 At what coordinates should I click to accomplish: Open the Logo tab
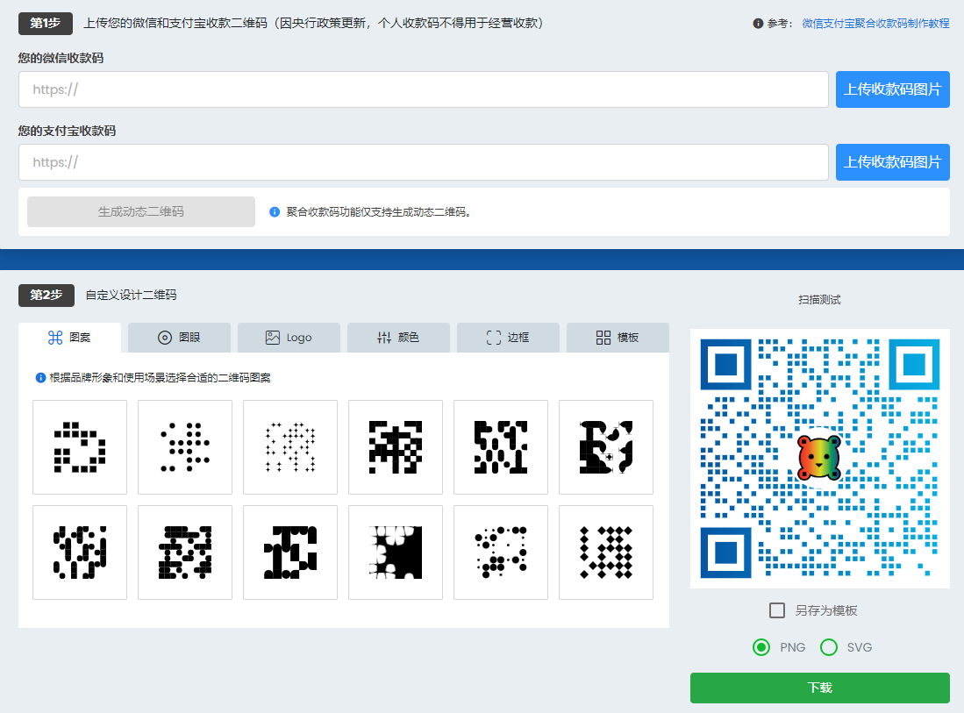point(289,338)
